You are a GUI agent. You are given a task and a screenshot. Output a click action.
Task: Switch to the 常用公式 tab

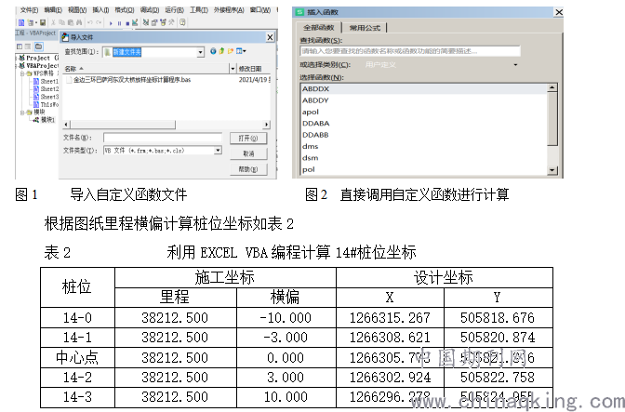[x=365, y=28]
